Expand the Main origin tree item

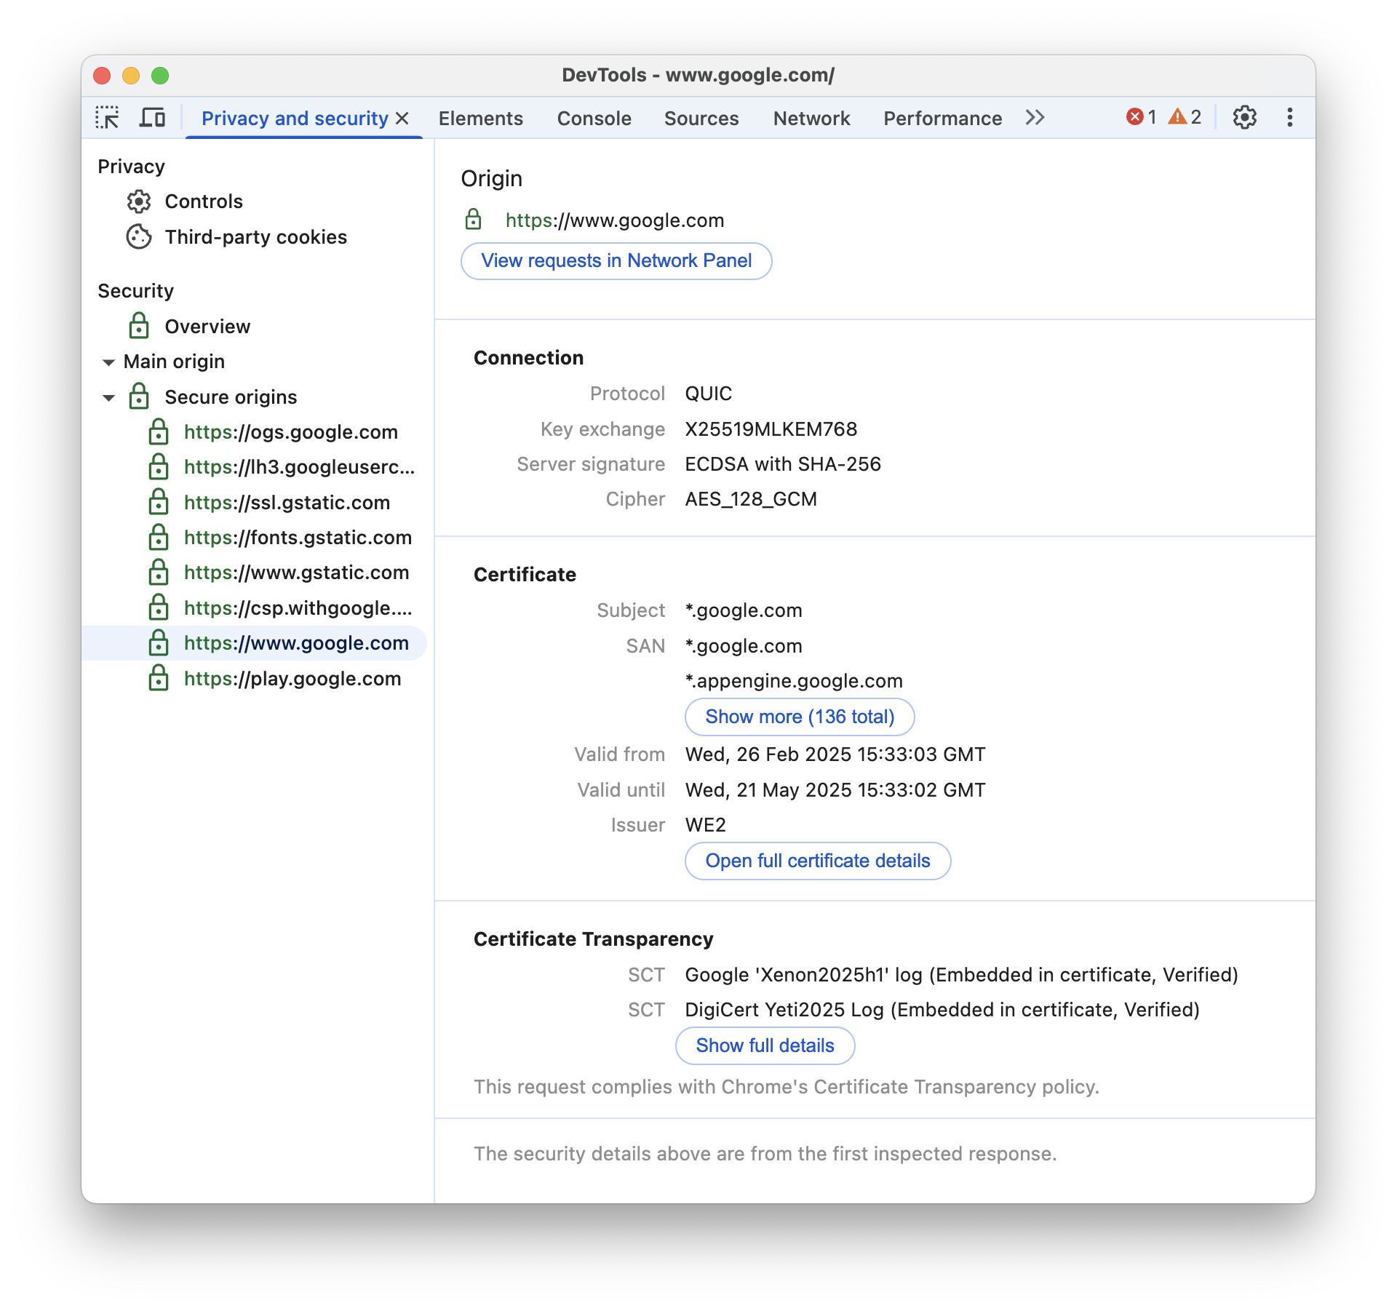pos(107,361)
